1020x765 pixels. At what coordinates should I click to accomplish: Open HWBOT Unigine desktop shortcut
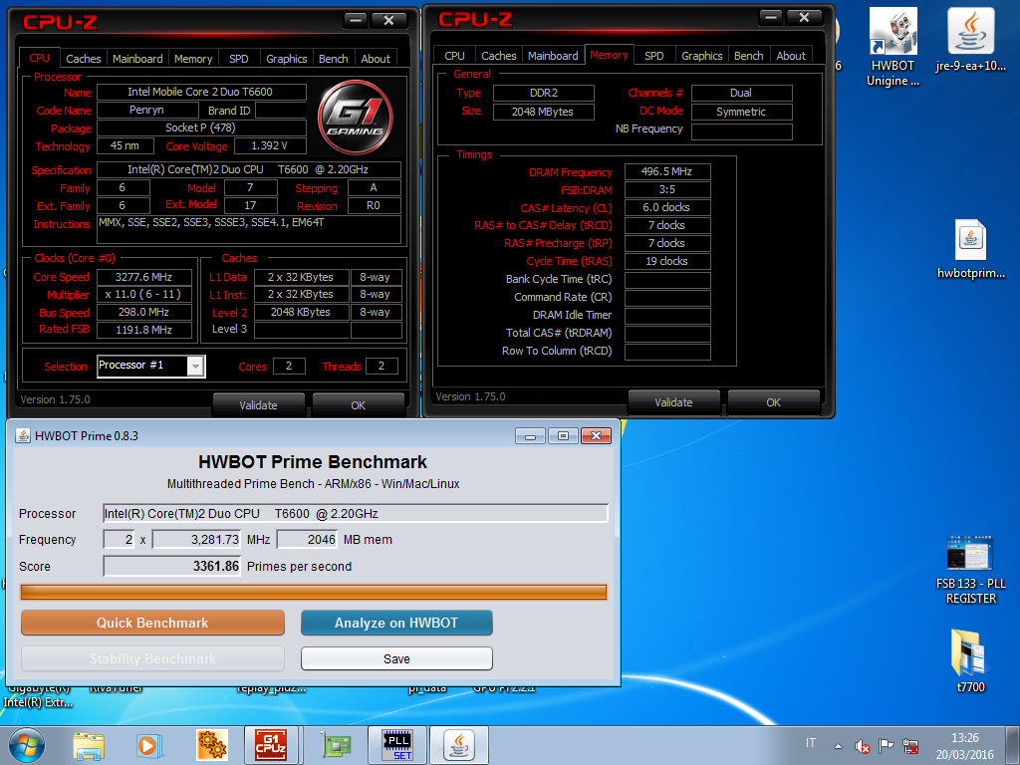[893, 47]
